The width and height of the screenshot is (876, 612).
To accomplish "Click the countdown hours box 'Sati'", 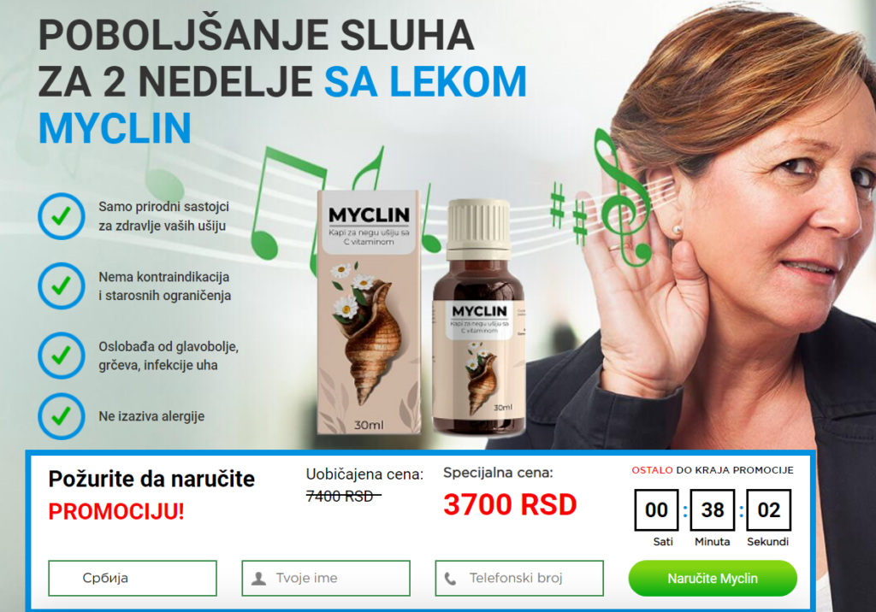I will tap(656, 509).
